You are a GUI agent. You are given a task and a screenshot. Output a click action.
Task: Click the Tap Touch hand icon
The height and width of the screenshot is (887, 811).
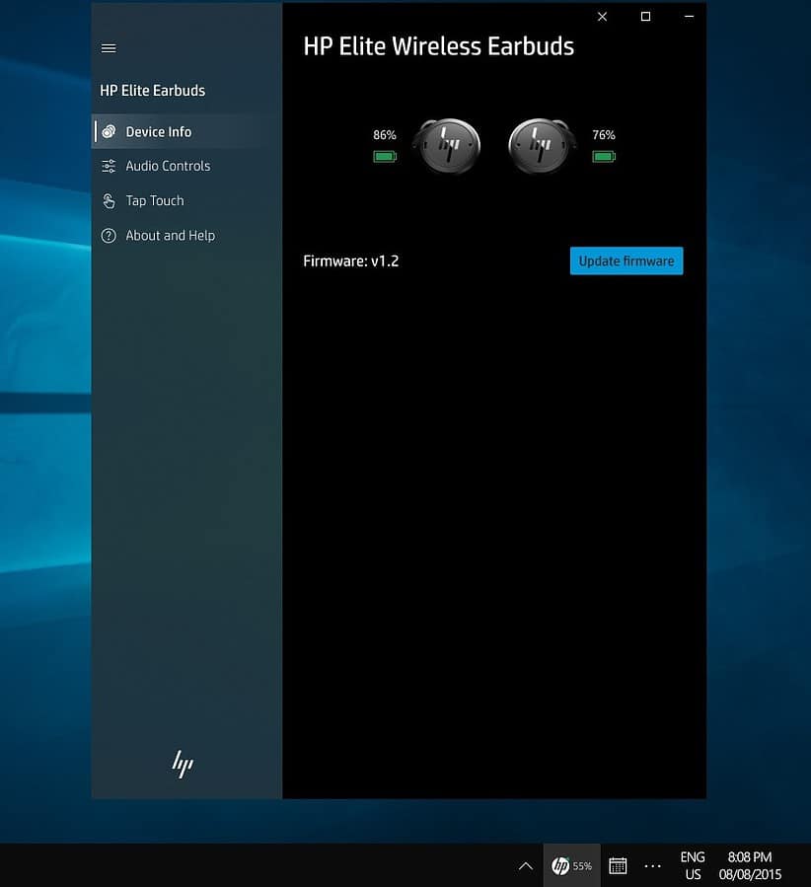pos(109,200)
